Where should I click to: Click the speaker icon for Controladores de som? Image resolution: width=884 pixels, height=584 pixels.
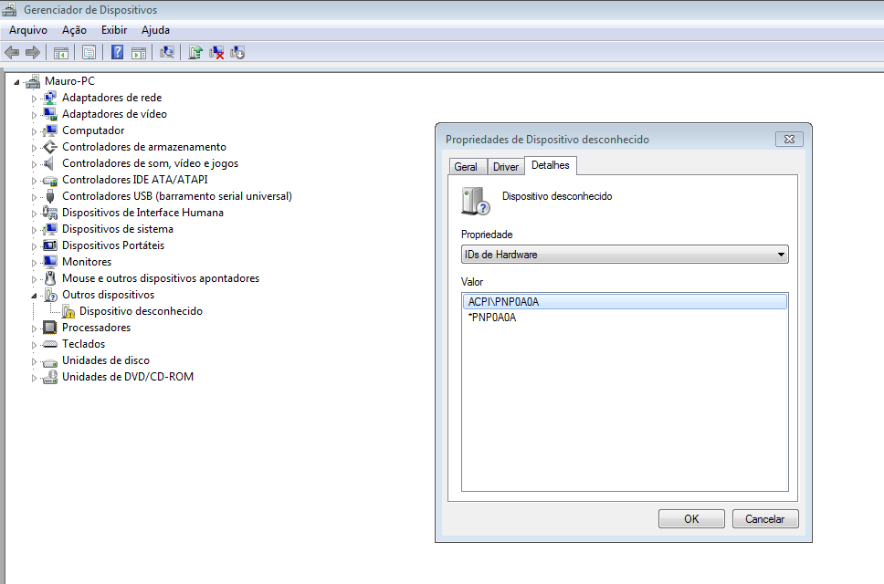pos(49,163)
